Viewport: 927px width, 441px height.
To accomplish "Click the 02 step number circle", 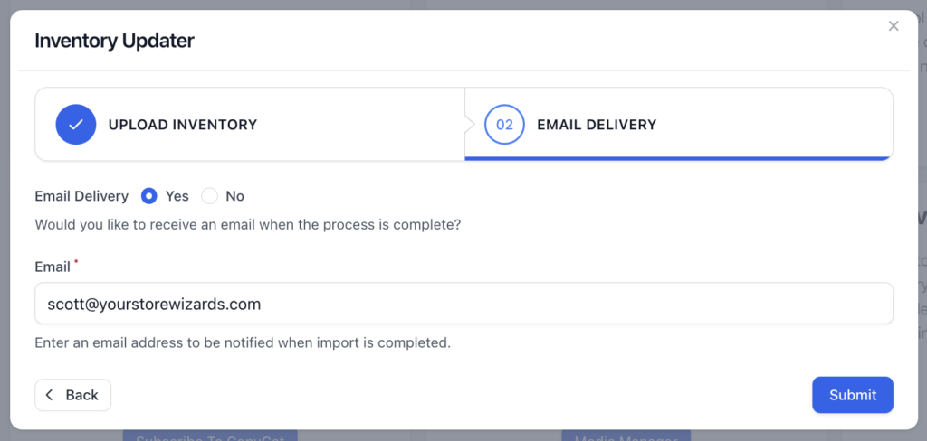I will click(x=504, y=125).
